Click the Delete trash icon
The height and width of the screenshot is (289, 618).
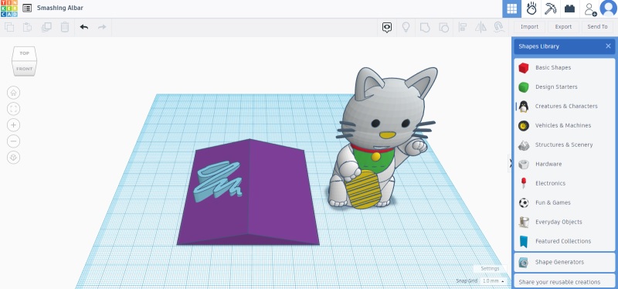[x=65, y=27]
